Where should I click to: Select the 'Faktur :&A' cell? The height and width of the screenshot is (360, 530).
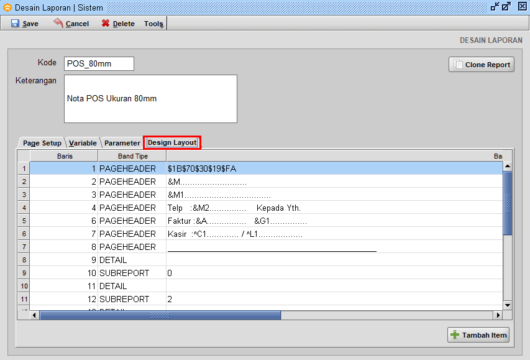[x=334, y=221]
